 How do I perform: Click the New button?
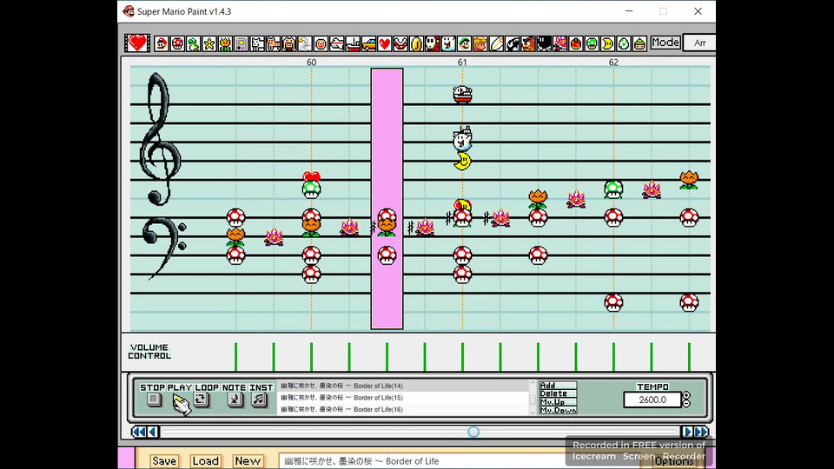pyautogui.click(x=248, y=461)
